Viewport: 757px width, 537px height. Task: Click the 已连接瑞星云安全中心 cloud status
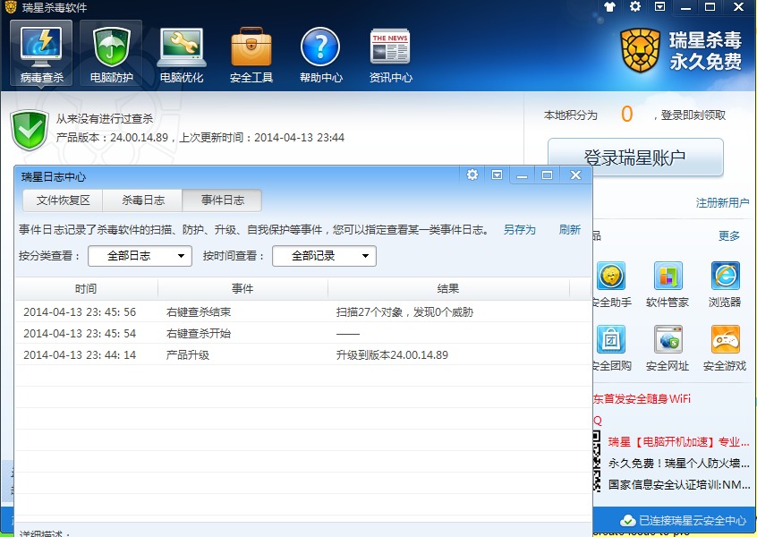tap(683, 521)
